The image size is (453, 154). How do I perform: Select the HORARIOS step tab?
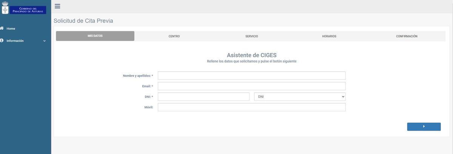point(329,37)
